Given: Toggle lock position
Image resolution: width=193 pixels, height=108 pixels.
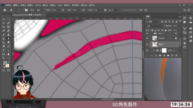Looking at the screenshot, I should click(x=159, y=30).
